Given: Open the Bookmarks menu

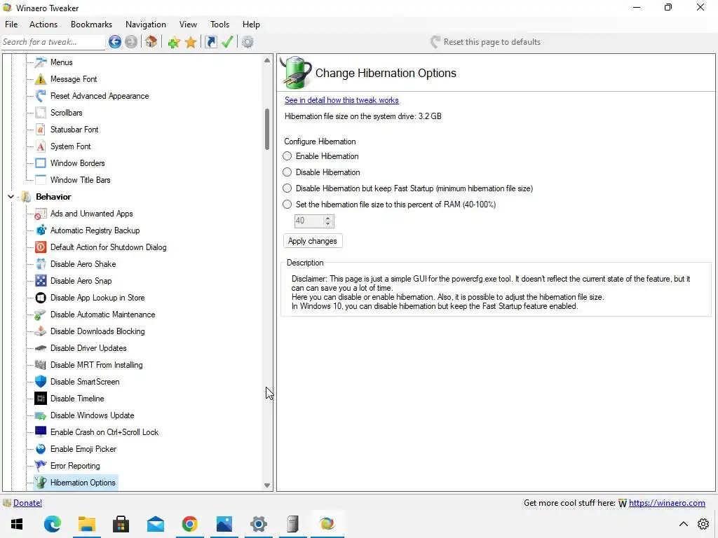Looking at the screenshot, I should [91, 25].
